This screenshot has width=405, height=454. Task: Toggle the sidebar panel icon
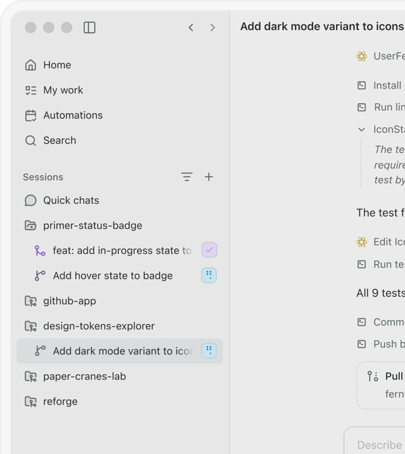(89, 27)
